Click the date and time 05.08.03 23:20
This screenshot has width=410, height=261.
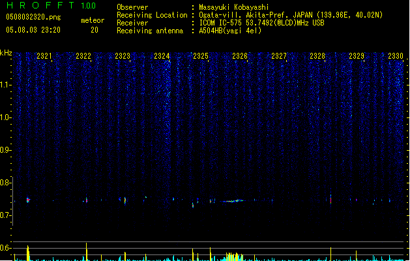pyautogui.click(x=33, y=30)
